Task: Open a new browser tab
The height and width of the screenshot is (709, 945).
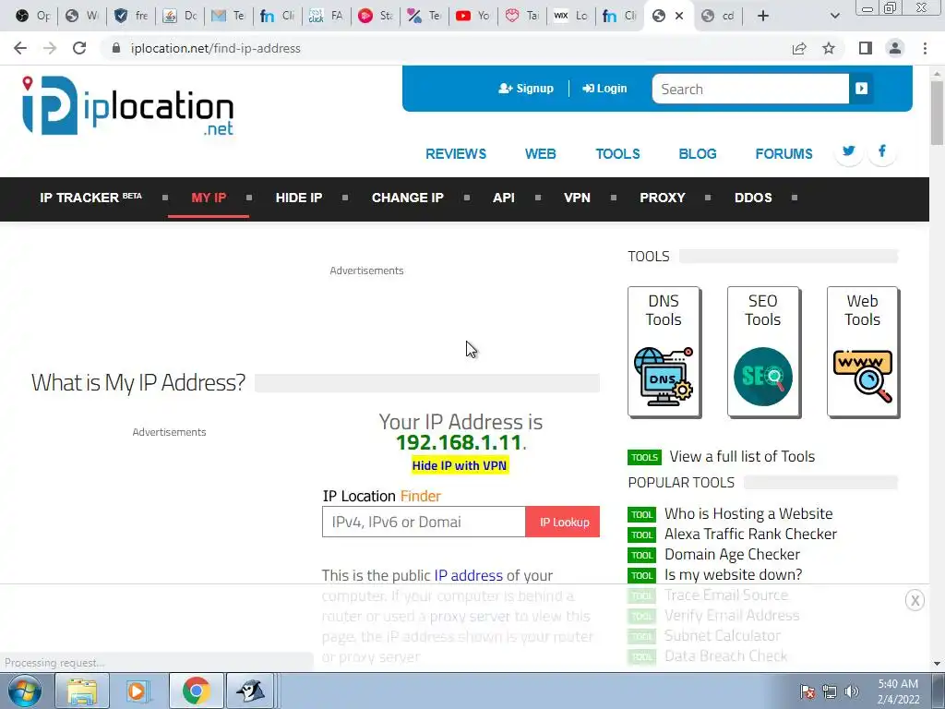Action: [763, 17]
